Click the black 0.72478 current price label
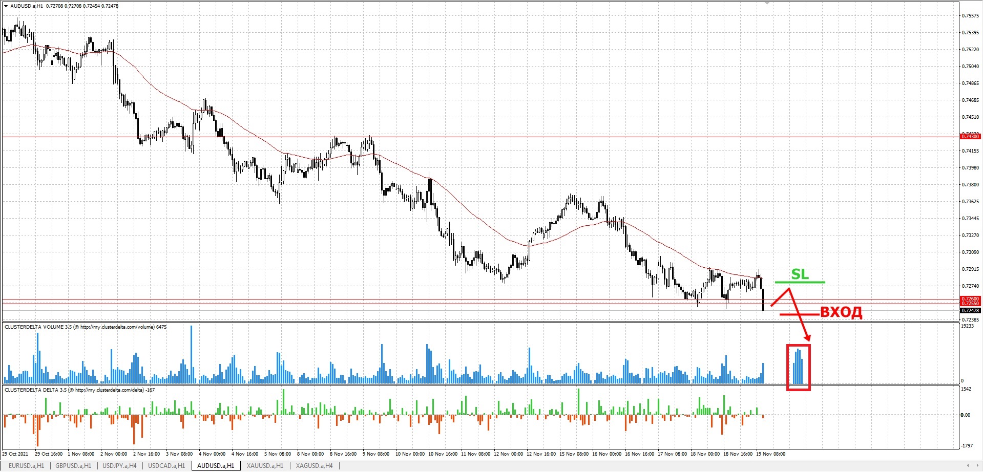983x472 pixels. pyautogui.click(x=970, y=310)
